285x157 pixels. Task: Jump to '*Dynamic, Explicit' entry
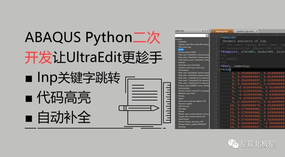[x=185, y=104]
